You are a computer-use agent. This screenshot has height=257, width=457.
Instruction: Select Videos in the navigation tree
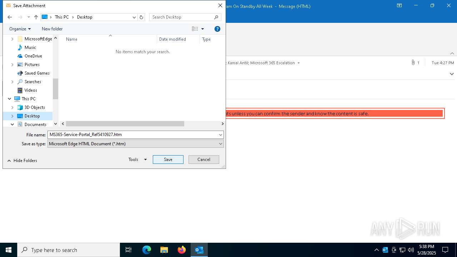coord(31,90)
